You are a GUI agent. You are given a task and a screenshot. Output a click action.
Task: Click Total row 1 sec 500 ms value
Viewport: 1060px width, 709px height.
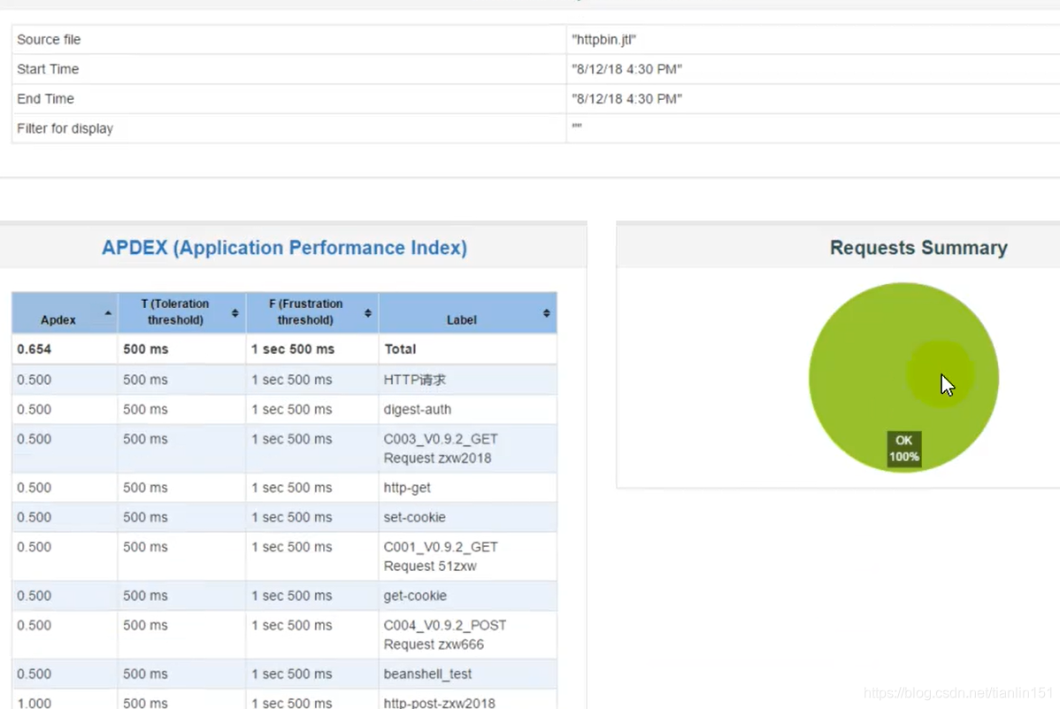tap(293, 349)
